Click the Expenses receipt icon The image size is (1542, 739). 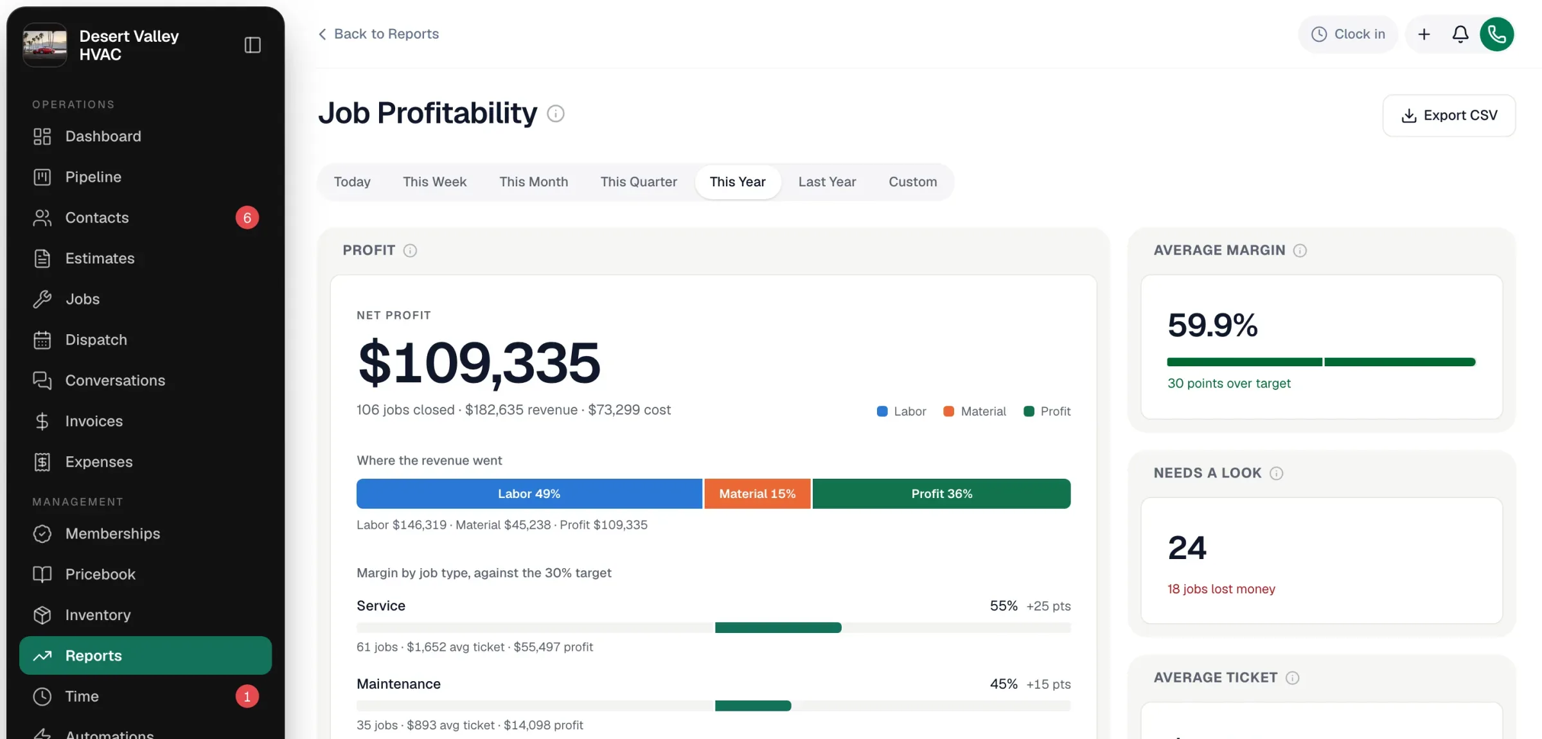tap(42, 462)
